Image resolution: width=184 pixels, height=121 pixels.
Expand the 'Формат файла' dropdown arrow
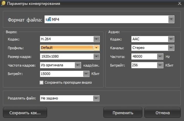coord(171,19)
